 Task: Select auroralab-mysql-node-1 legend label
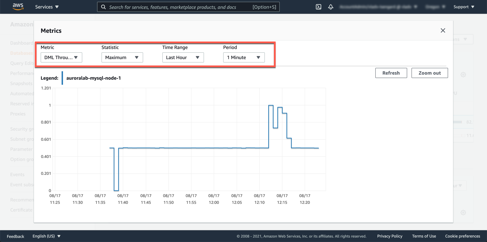click(x=93, y=78)
